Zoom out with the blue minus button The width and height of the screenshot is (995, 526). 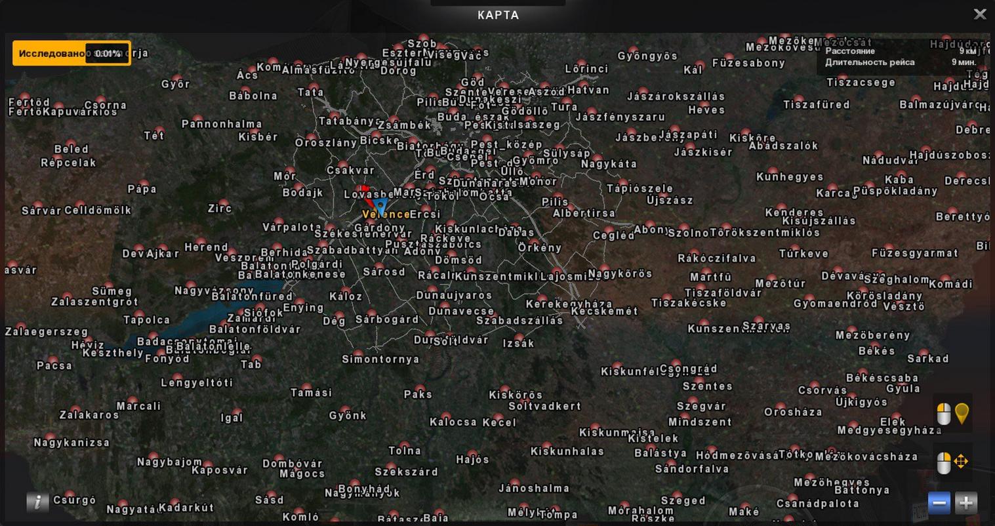[939, 503]
